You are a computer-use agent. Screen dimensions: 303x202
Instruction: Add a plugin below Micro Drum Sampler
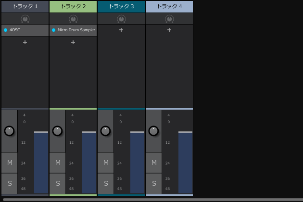[x=73, y=42]
